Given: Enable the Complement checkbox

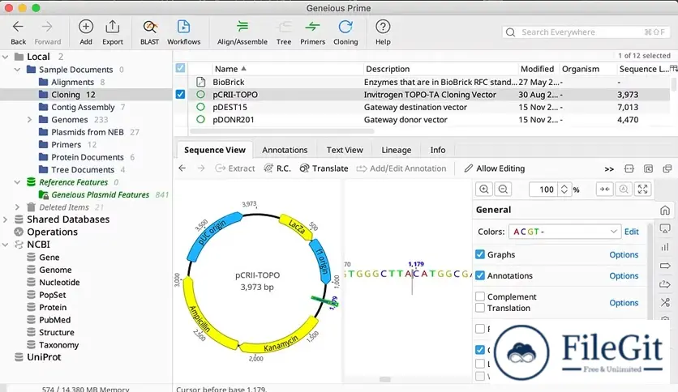Looking at the screenshot, I should click(x=480, y=296).
